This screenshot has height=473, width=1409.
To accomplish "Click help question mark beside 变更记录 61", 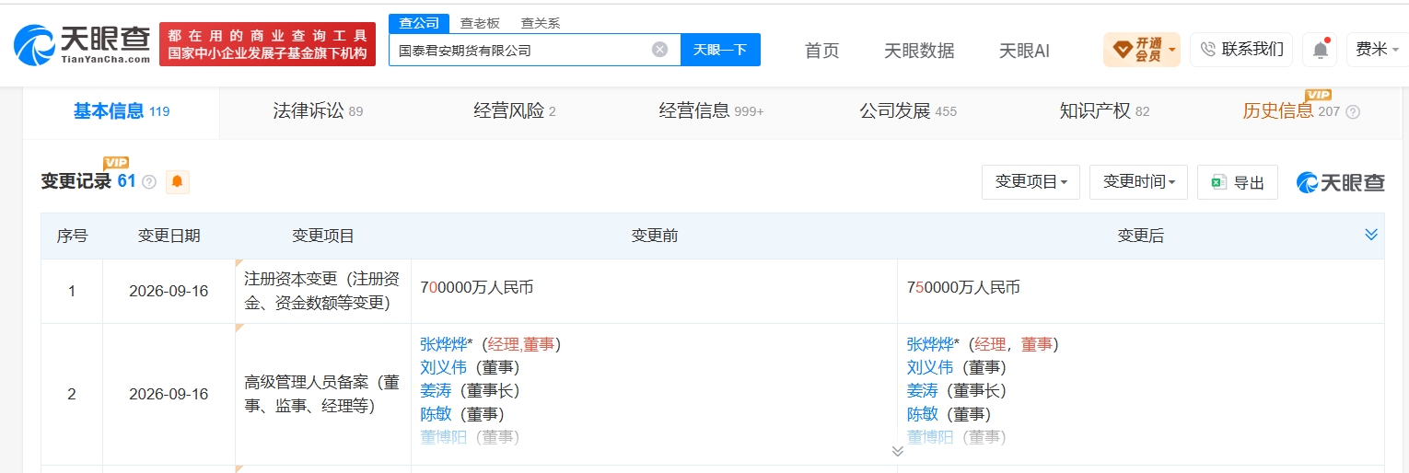I will pyautogui.click(x=149, y=182).
